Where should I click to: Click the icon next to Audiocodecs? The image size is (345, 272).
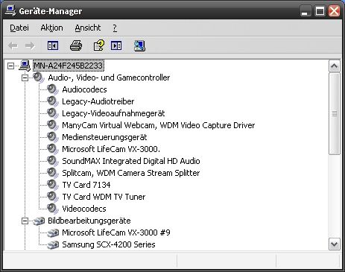53,89
